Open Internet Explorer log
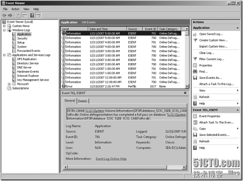This screenshot has width=243, height=181. click(x=28, y=76)
